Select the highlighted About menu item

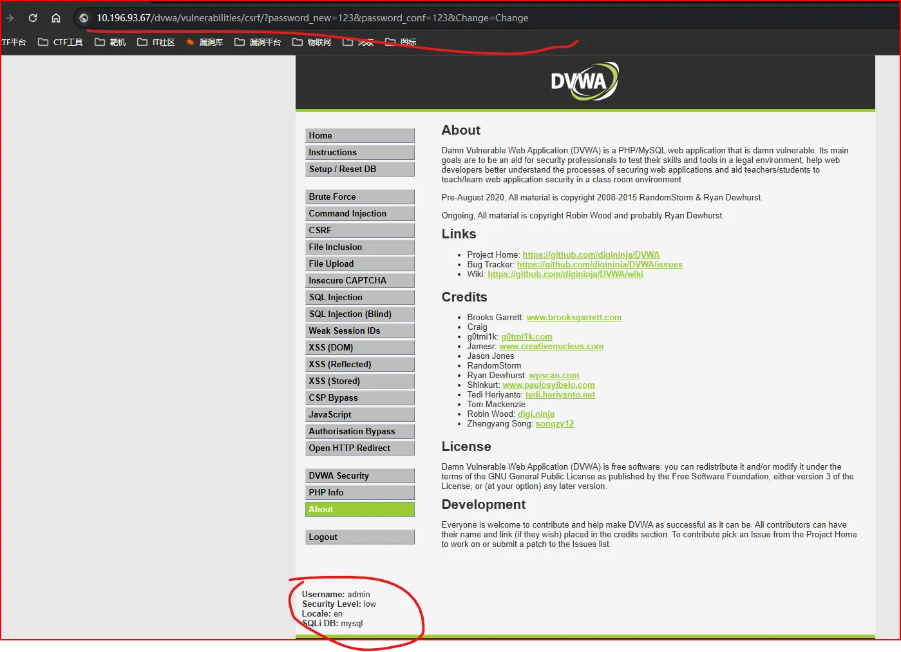pyautogui.click(x=359, y=509)
